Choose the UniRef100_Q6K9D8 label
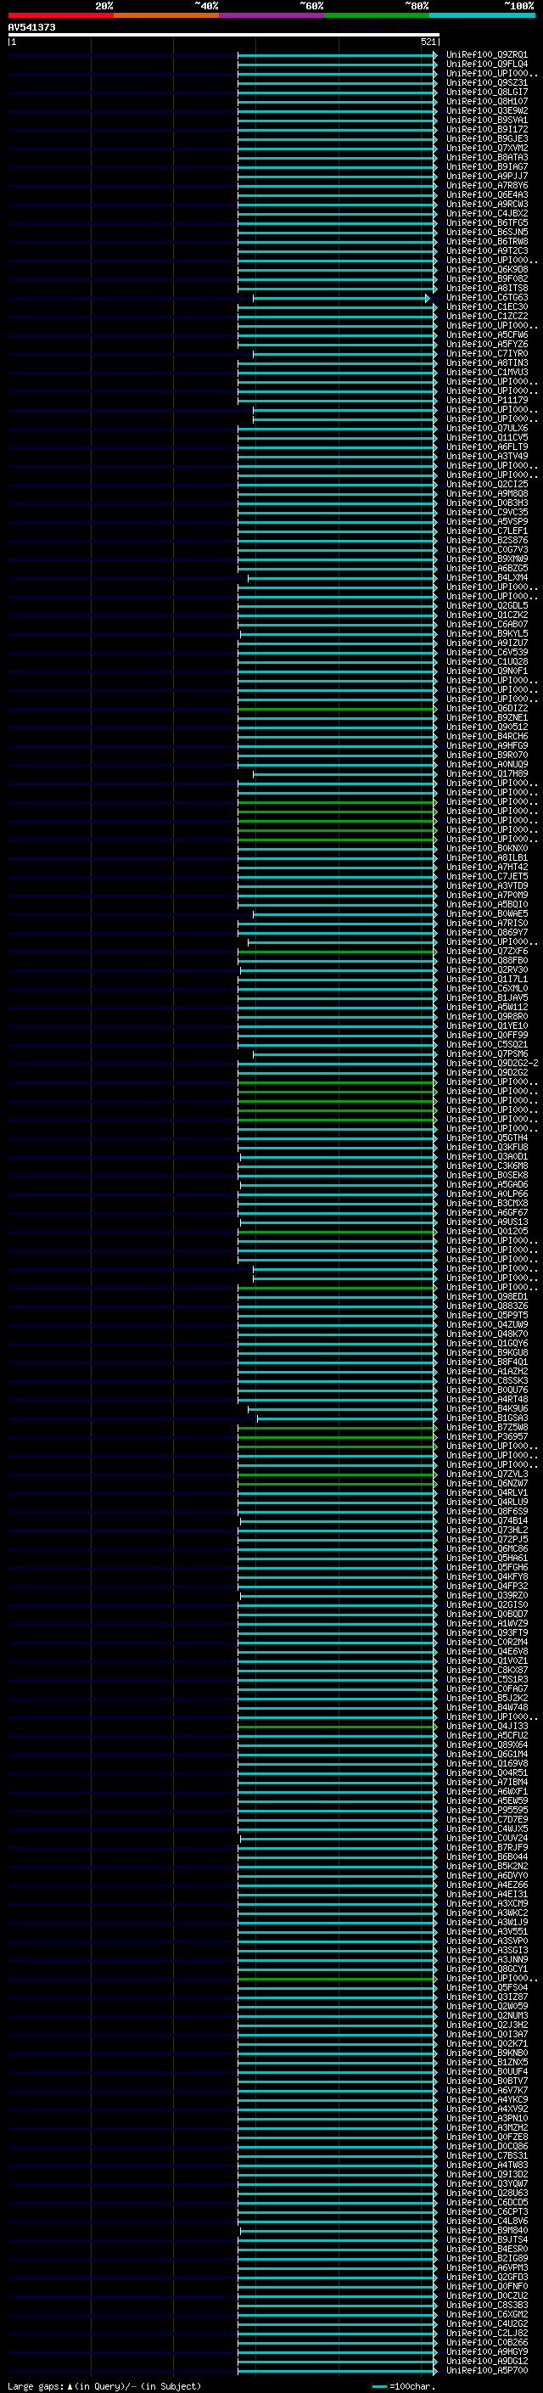This screenshot has height=2393, width=543. tap(486, 269)
